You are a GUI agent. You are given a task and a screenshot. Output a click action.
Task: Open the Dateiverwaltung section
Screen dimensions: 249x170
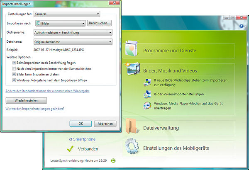(178, 128)
